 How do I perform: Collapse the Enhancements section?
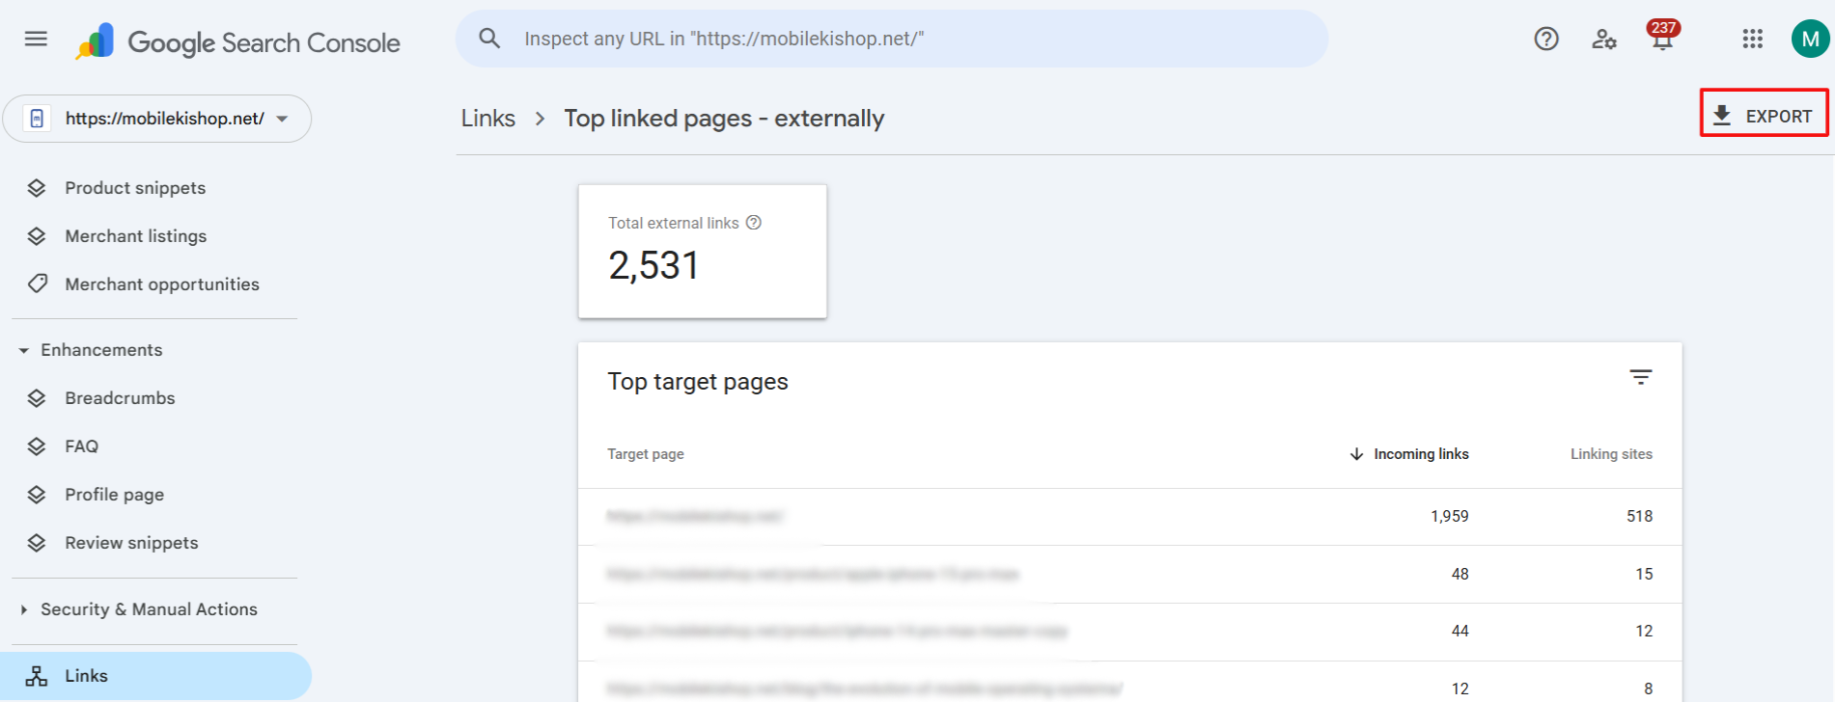[x=24, y=350]
